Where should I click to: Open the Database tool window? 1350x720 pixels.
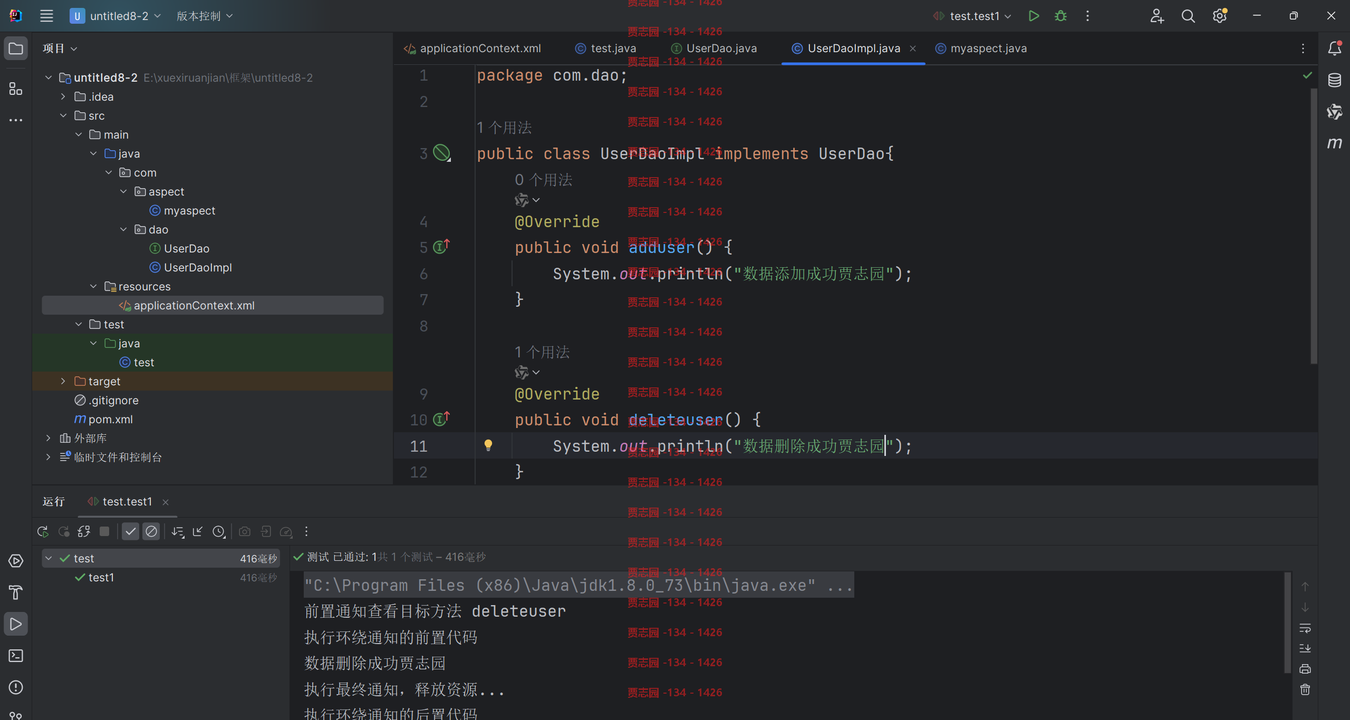coord(1334,80)
